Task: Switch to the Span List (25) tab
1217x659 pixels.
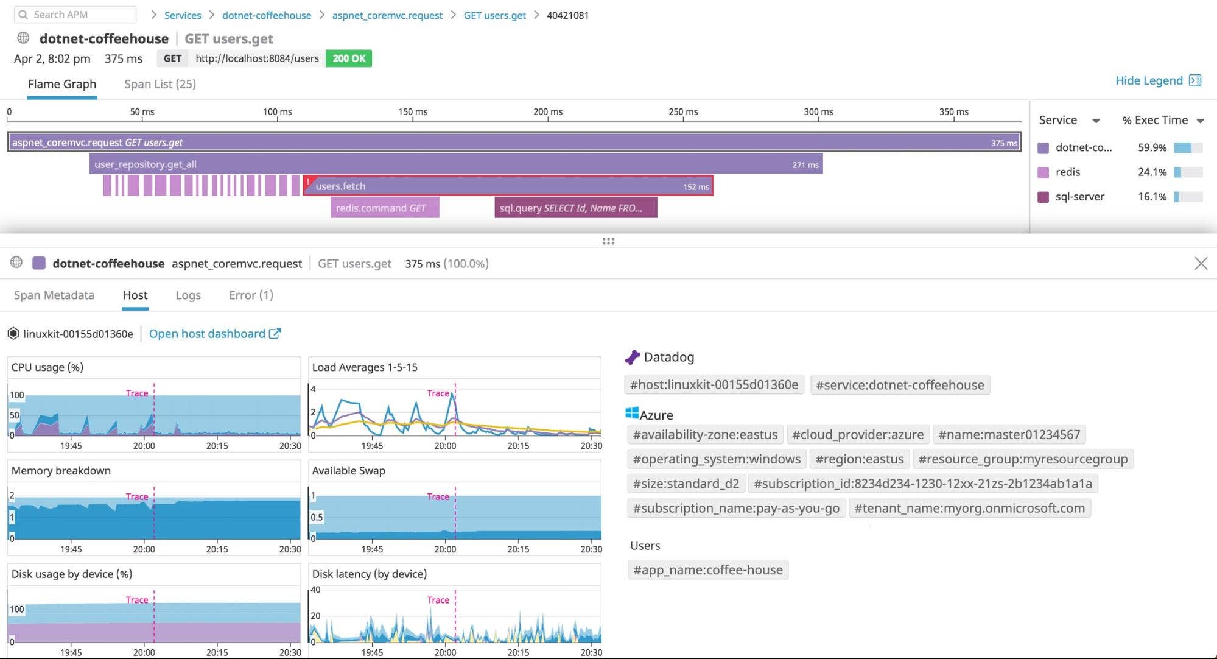Action: [x=160, y=83]
